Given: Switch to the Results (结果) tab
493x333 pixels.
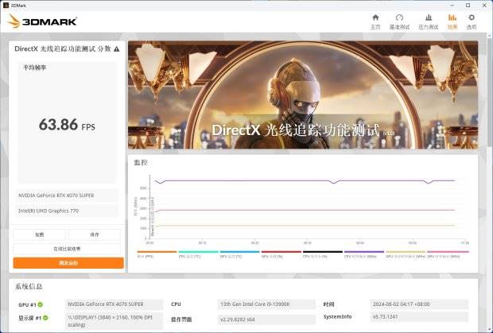Looking at the screenshot, I should pyautogui.click(x=452, y=21).
